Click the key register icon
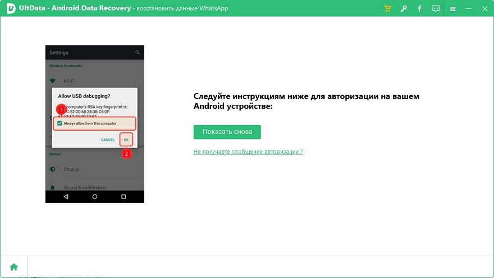The height and width of the screenshot is (278, 494). point(404,9)
